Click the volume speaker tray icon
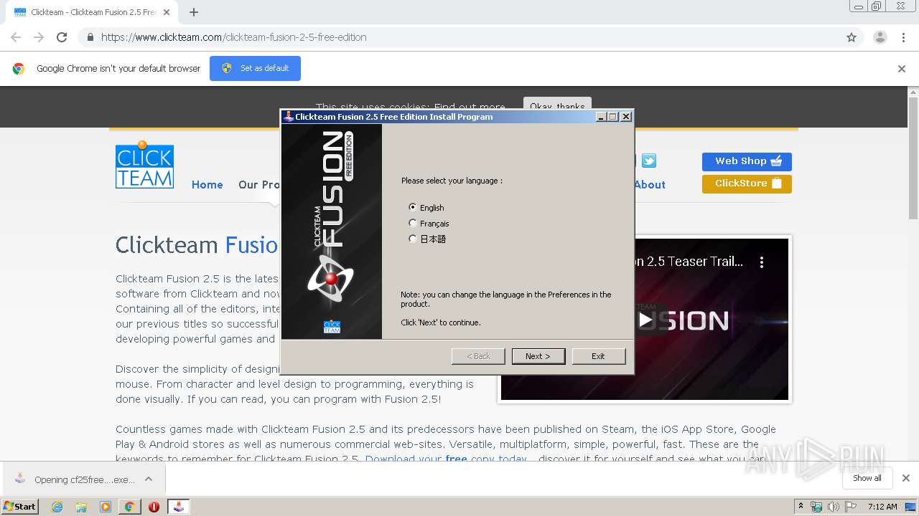The image size is (919, 516). pyautogui.click(x=834, y=507)
